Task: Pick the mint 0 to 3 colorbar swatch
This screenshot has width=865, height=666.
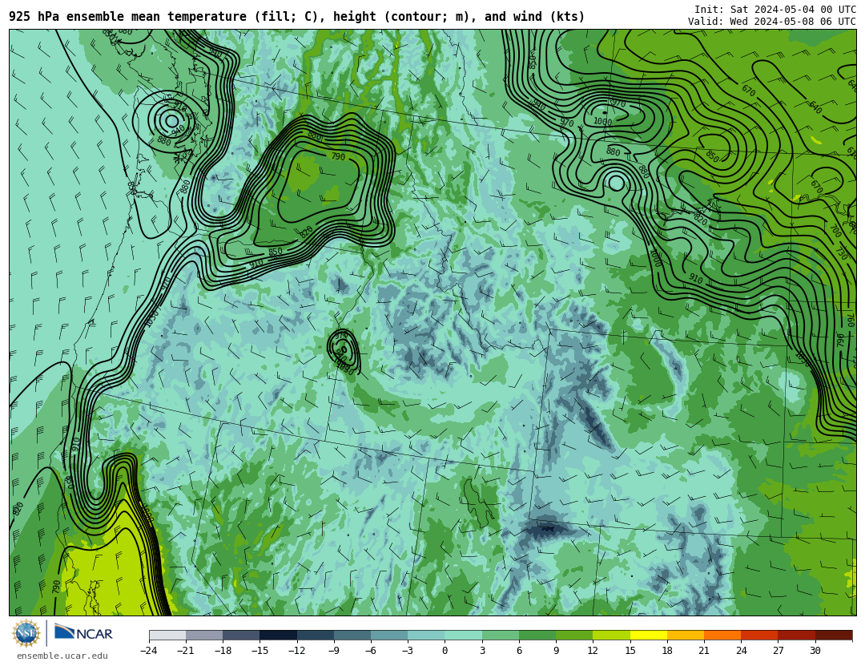Action: [x=464, y=635]
